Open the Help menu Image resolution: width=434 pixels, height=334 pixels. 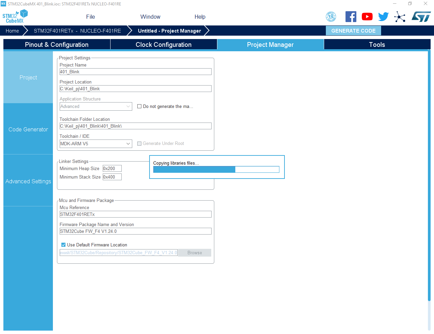200,17
